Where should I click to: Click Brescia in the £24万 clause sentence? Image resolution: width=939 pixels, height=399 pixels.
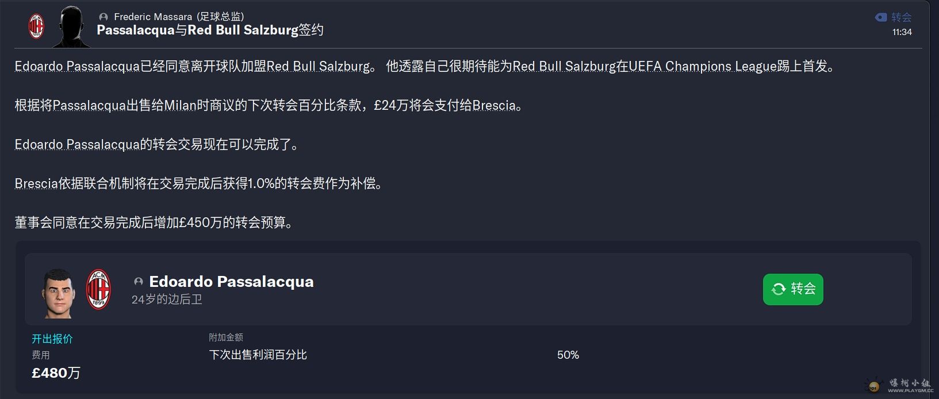pos(494,106)
